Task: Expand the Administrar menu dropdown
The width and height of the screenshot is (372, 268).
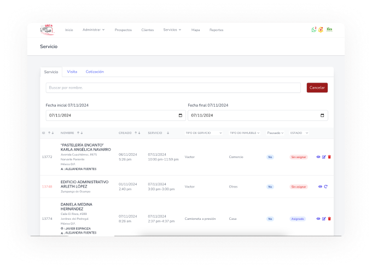Action: pos(93,30)
